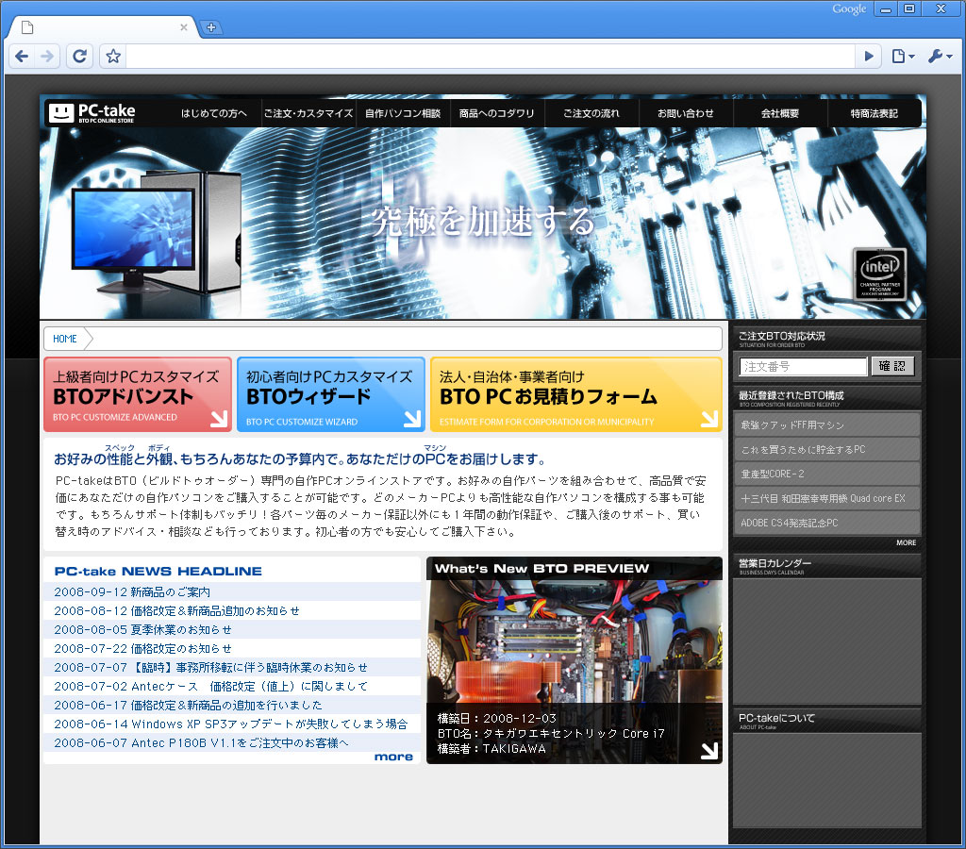This screenshot has height=849, width=966.
Task: Click the 注文番号 order number field
Action: (x=803, y=367)
